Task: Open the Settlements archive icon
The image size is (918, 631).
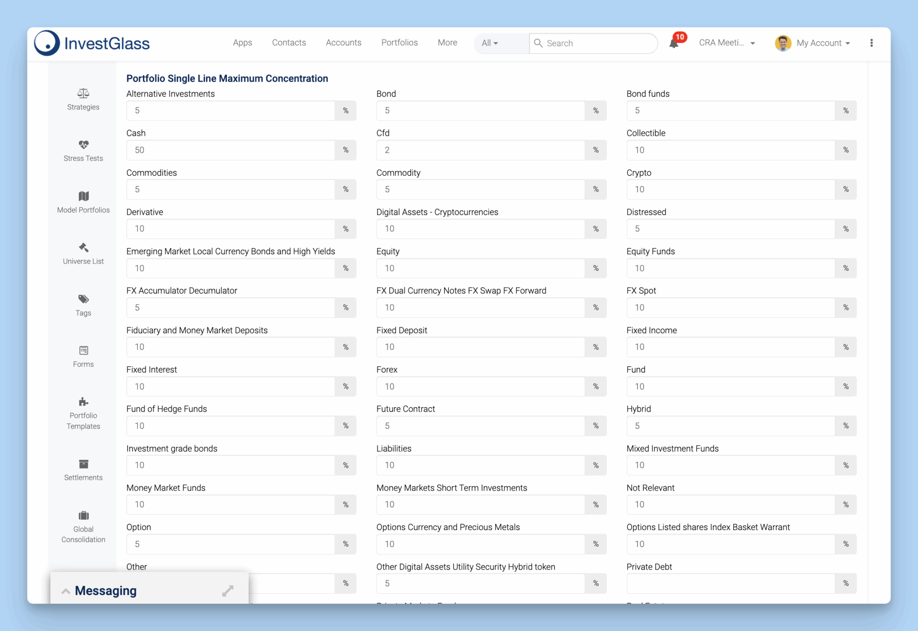Action: (x=83, y=464)
